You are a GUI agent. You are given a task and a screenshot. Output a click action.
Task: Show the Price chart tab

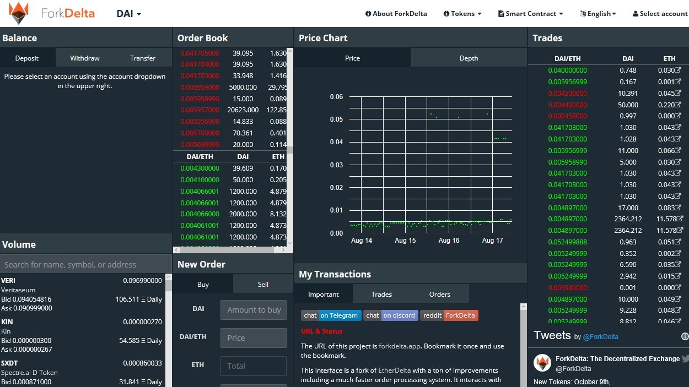pyautogui.click(x=352, y=58)
